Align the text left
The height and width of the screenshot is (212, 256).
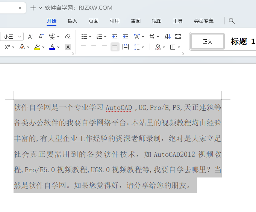pos(83,47)
